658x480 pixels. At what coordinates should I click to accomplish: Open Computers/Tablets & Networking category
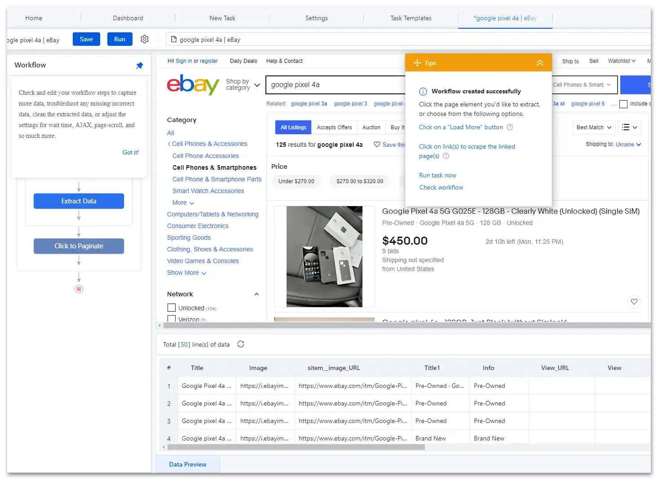(213, 214)
